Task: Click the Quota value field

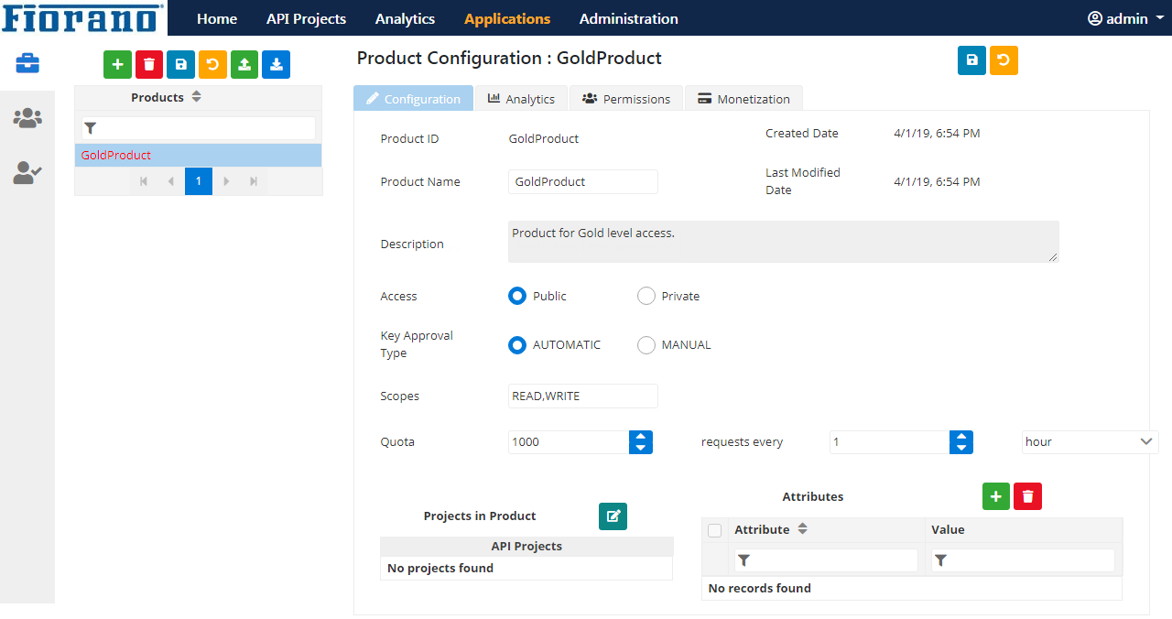Action: point(569,442)
